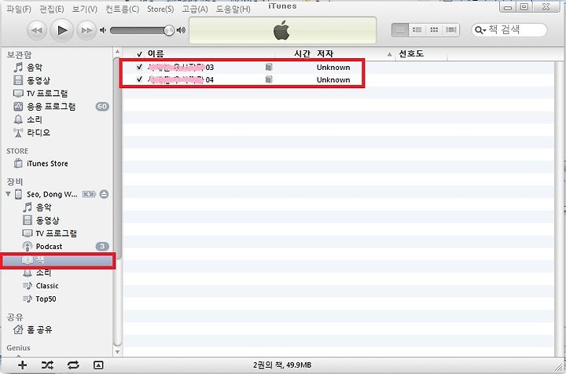Viewport: 566px width, 374px height.
Task: Toggle repeat mode
Action: tap(73, 365)
